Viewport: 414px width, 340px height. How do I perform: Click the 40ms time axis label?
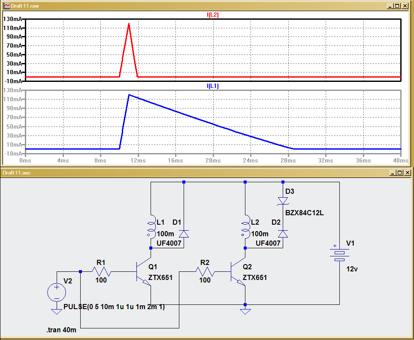[401, 160]
